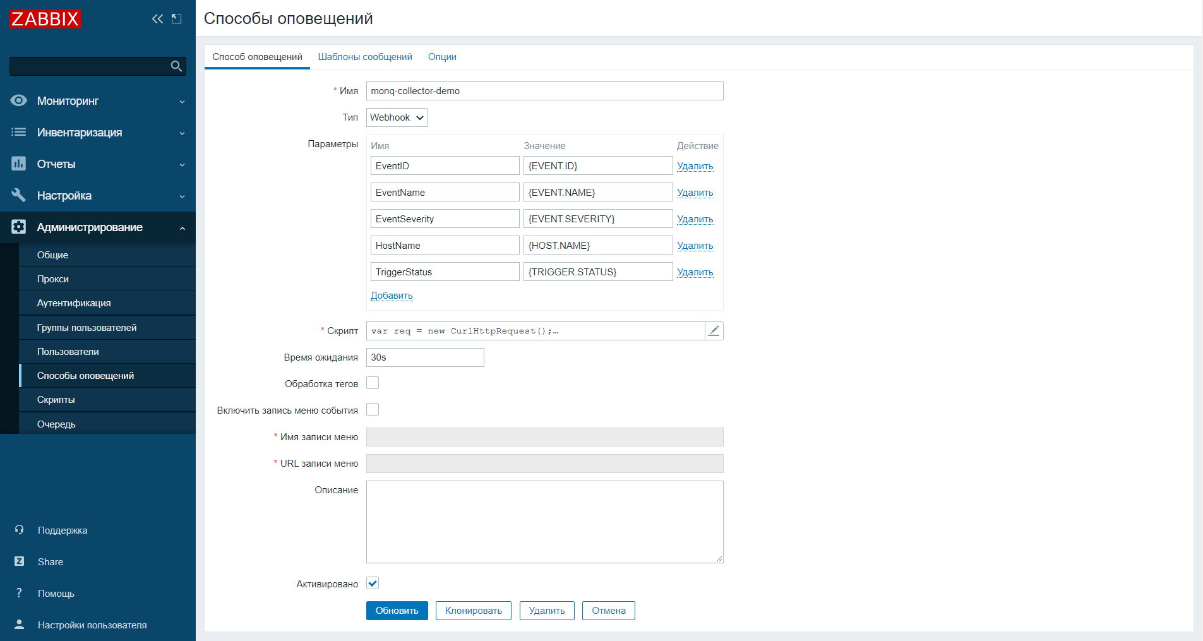
Task: Open the Webhook type dropdown
Action: pos(397,117)
